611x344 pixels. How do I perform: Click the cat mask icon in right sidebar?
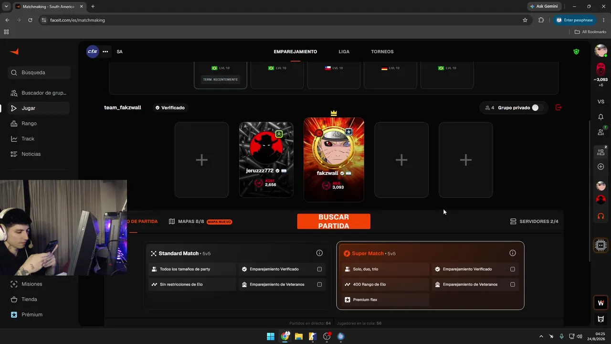click(x=601, y=319)
